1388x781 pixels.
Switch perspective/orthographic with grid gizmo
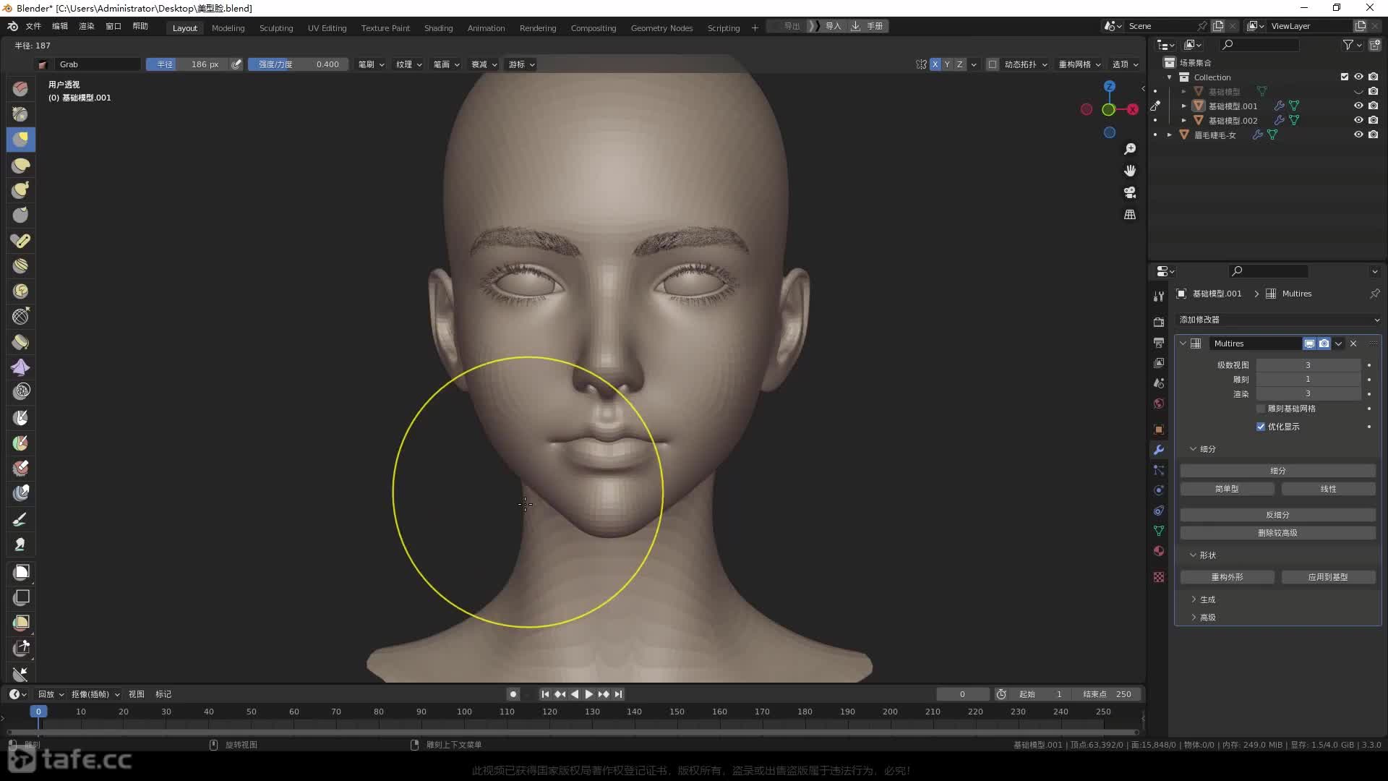pyautogui.click(x=1130, y=215)
